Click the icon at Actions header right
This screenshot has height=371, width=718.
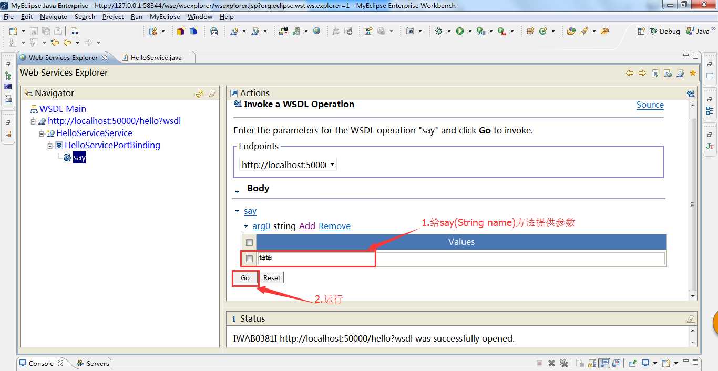coord(691,94)
